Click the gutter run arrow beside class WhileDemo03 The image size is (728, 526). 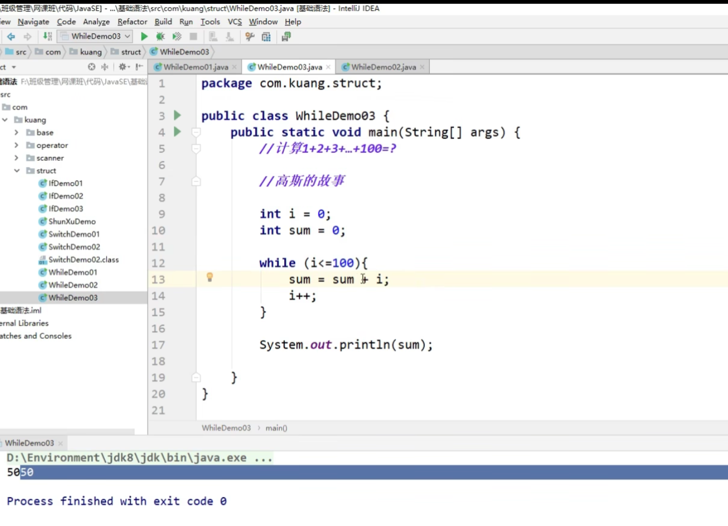pos(177,115)
